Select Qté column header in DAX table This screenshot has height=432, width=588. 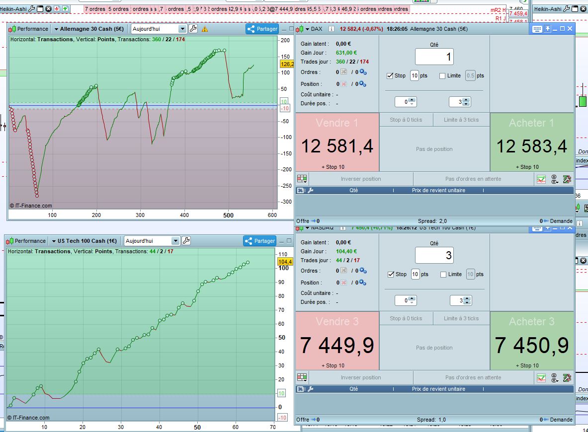click(353, 190)
